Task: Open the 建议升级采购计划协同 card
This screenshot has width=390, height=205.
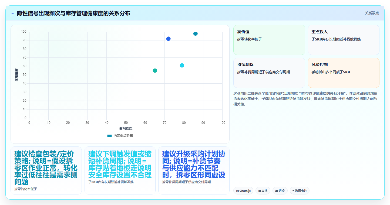Action: click(x=194, y=170)
